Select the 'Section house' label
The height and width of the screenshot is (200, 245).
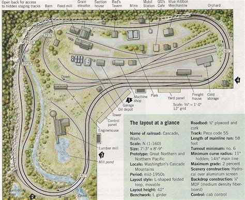(x=100, y=4)
